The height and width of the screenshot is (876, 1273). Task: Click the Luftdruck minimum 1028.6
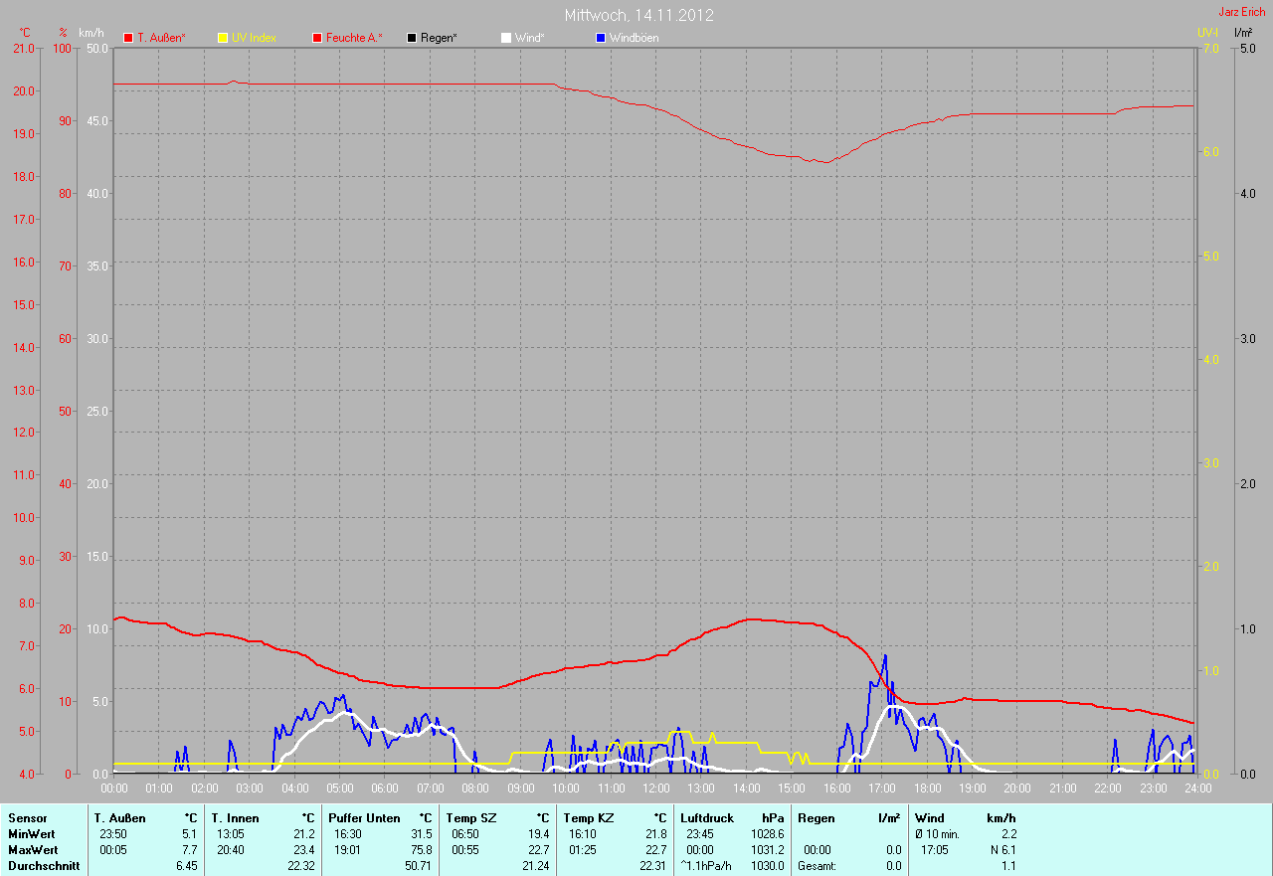tap(767, 834)
